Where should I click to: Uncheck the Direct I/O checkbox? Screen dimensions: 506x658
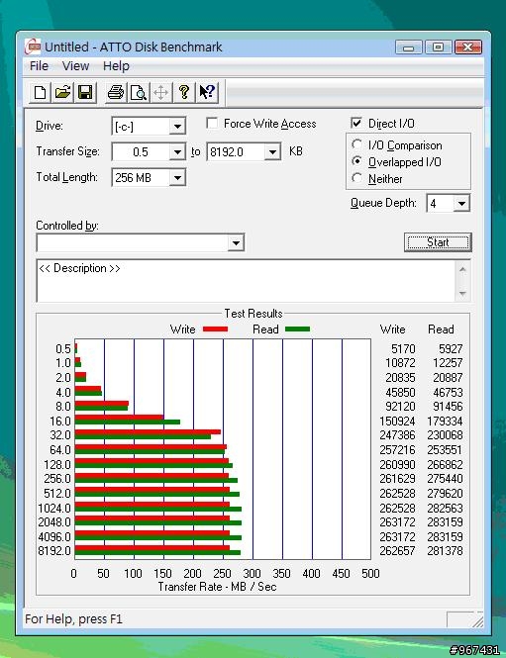pos(356,123)
